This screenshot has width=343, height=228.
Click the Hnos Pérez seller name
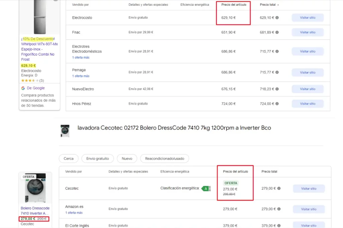click(x=82, y=104)
